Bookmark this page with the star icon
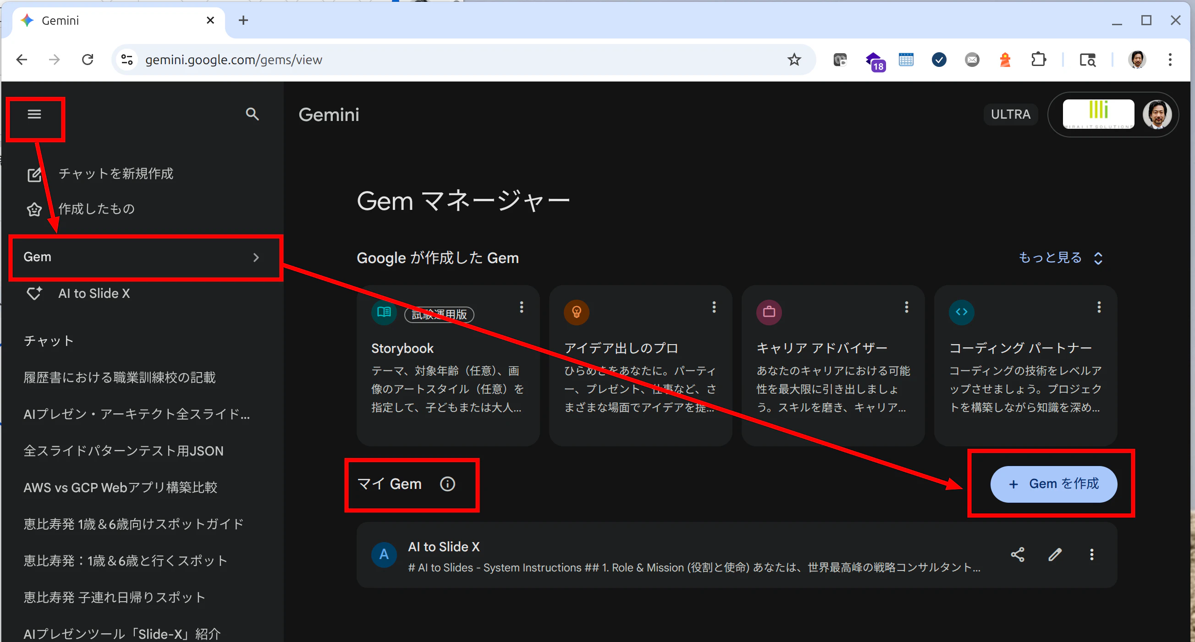Image resolution: width=1195 pixels, height=642 pixels. (794, 60)
